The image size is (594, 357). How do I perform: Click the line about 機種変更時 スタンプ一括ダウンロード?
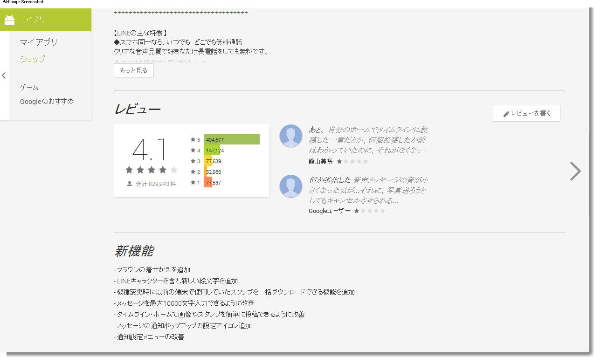(235, 292)
